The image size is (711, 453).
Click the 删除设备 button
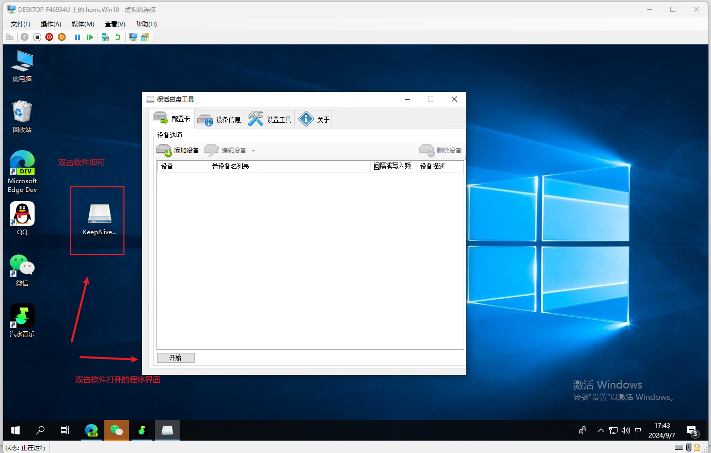coord(440,150)
